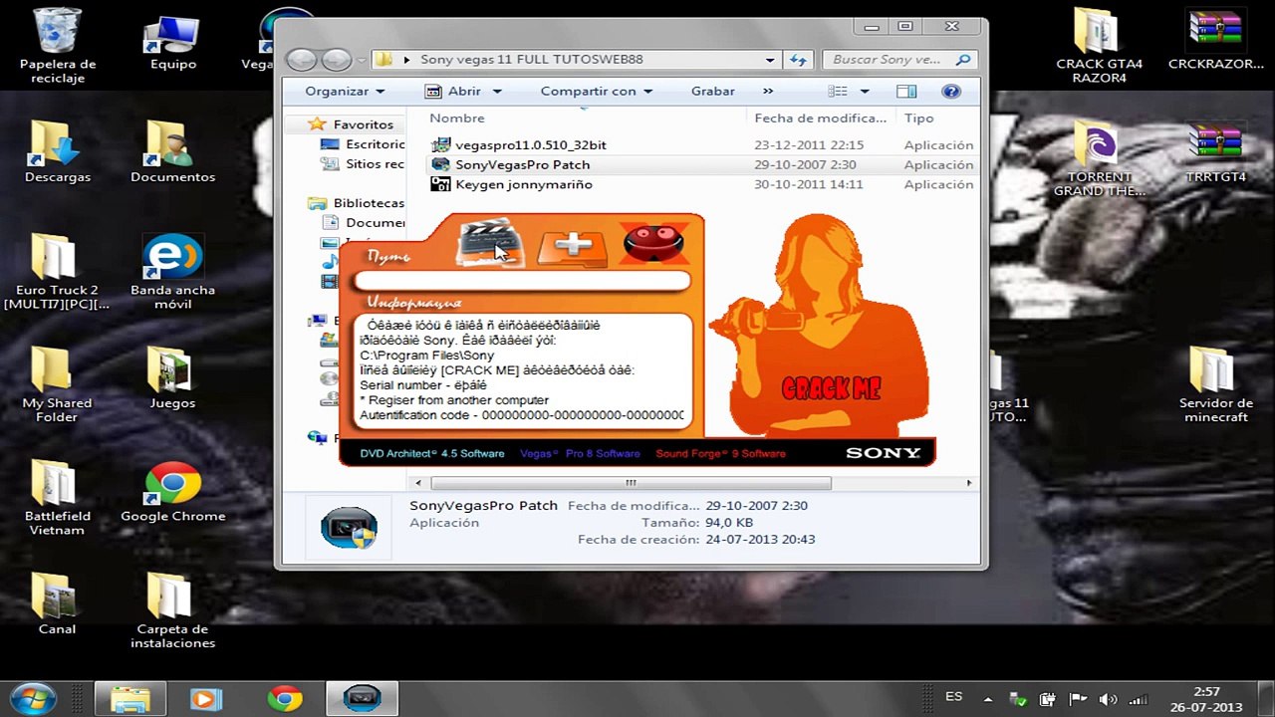Open the volume control in the system tray
Screen dimensions: 1275x717
pos(1108,700)
